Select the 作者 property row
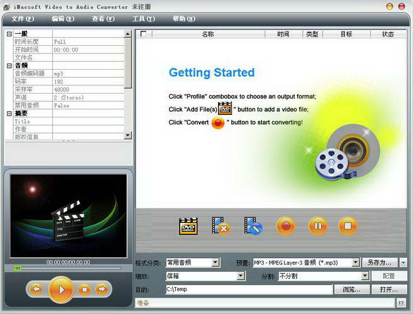This screenshot has height=314, width=414. pyautogui.click(x=68, y=129)
